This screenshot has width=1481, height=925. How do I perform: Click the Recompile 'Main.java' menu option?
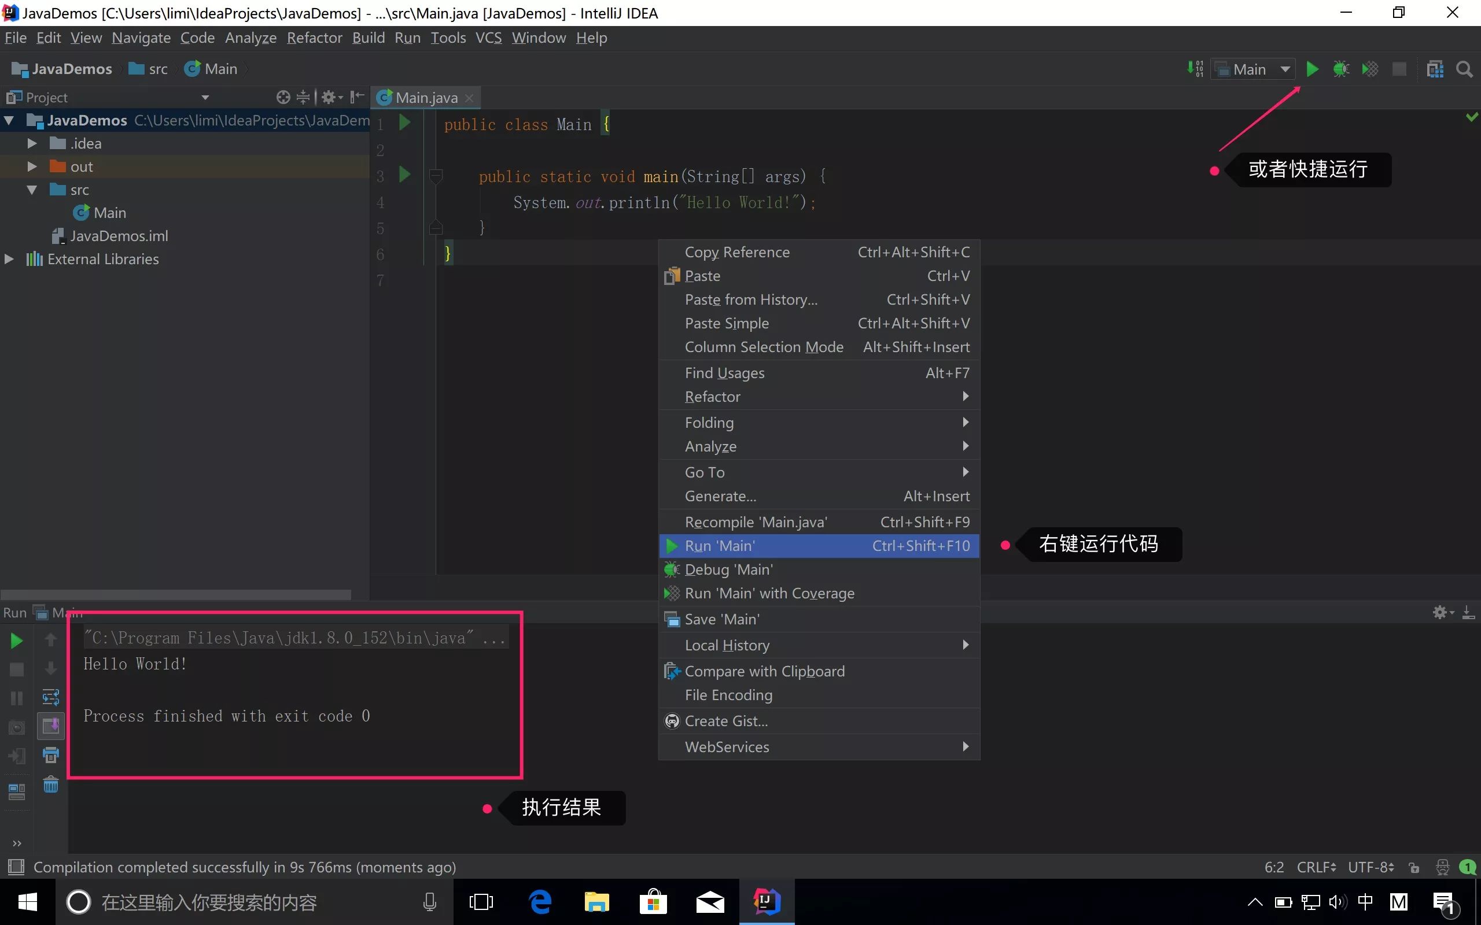tap(756, 521)
